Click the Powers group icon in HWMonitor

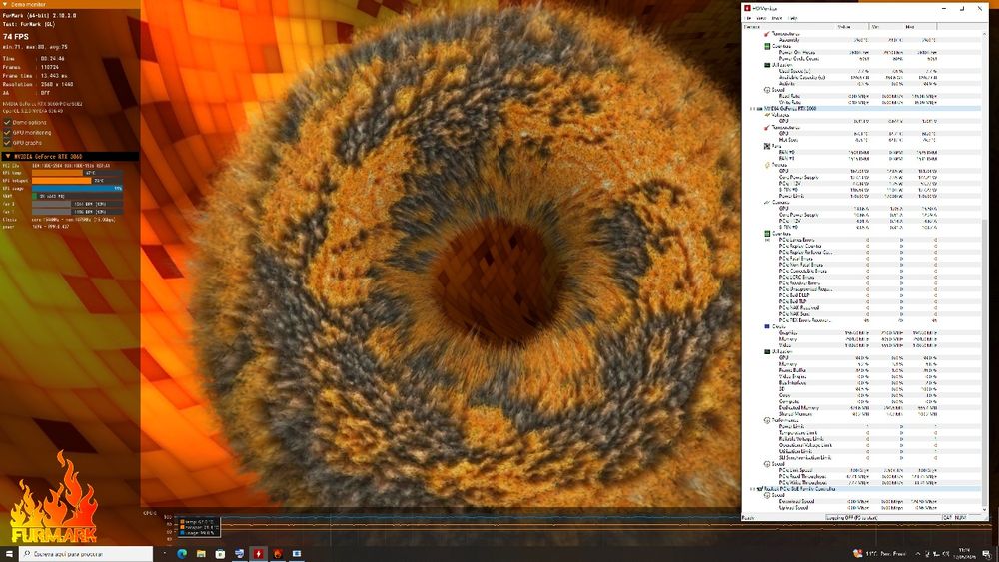point(767,165)
